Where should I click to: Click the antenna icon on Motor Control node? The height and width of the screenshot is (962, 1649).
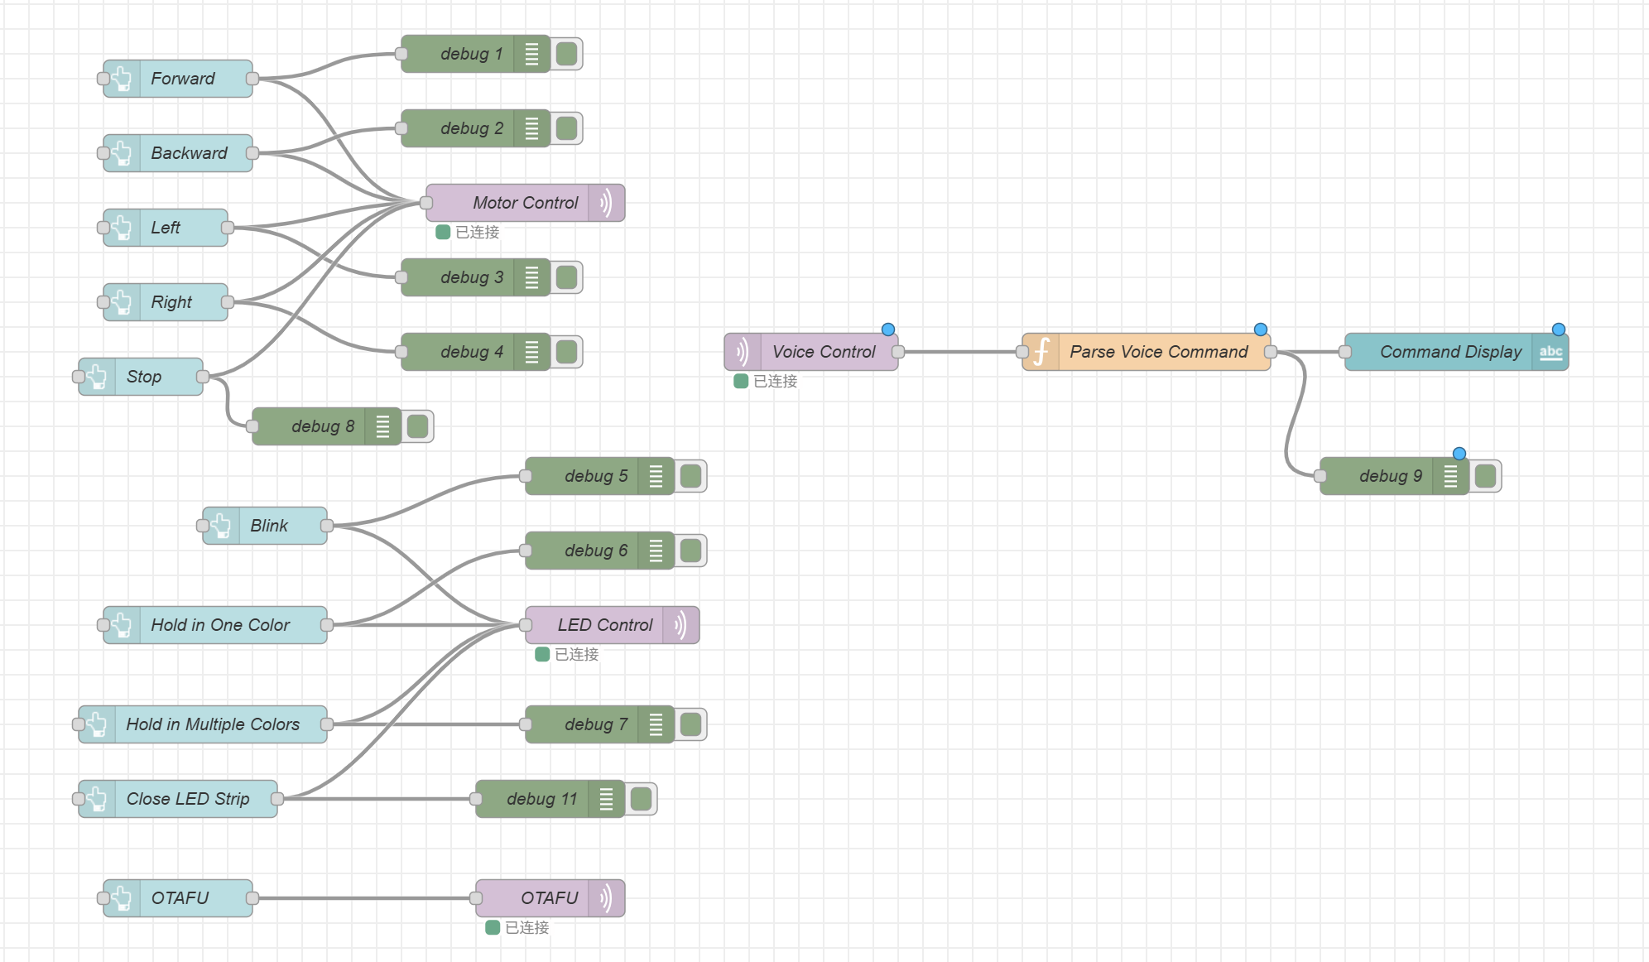pyautogui.click(x=607, y=202)
